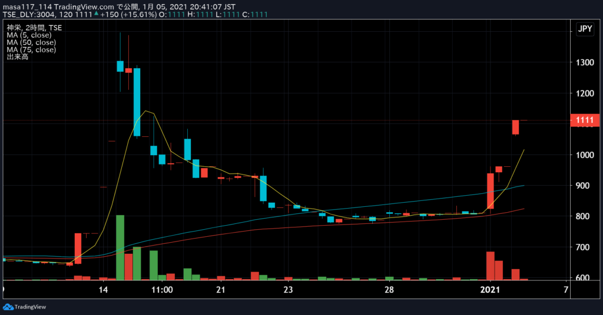Click the tallest green volume bar
Viewport: 603px width, 315px height.
coord(120,247)
